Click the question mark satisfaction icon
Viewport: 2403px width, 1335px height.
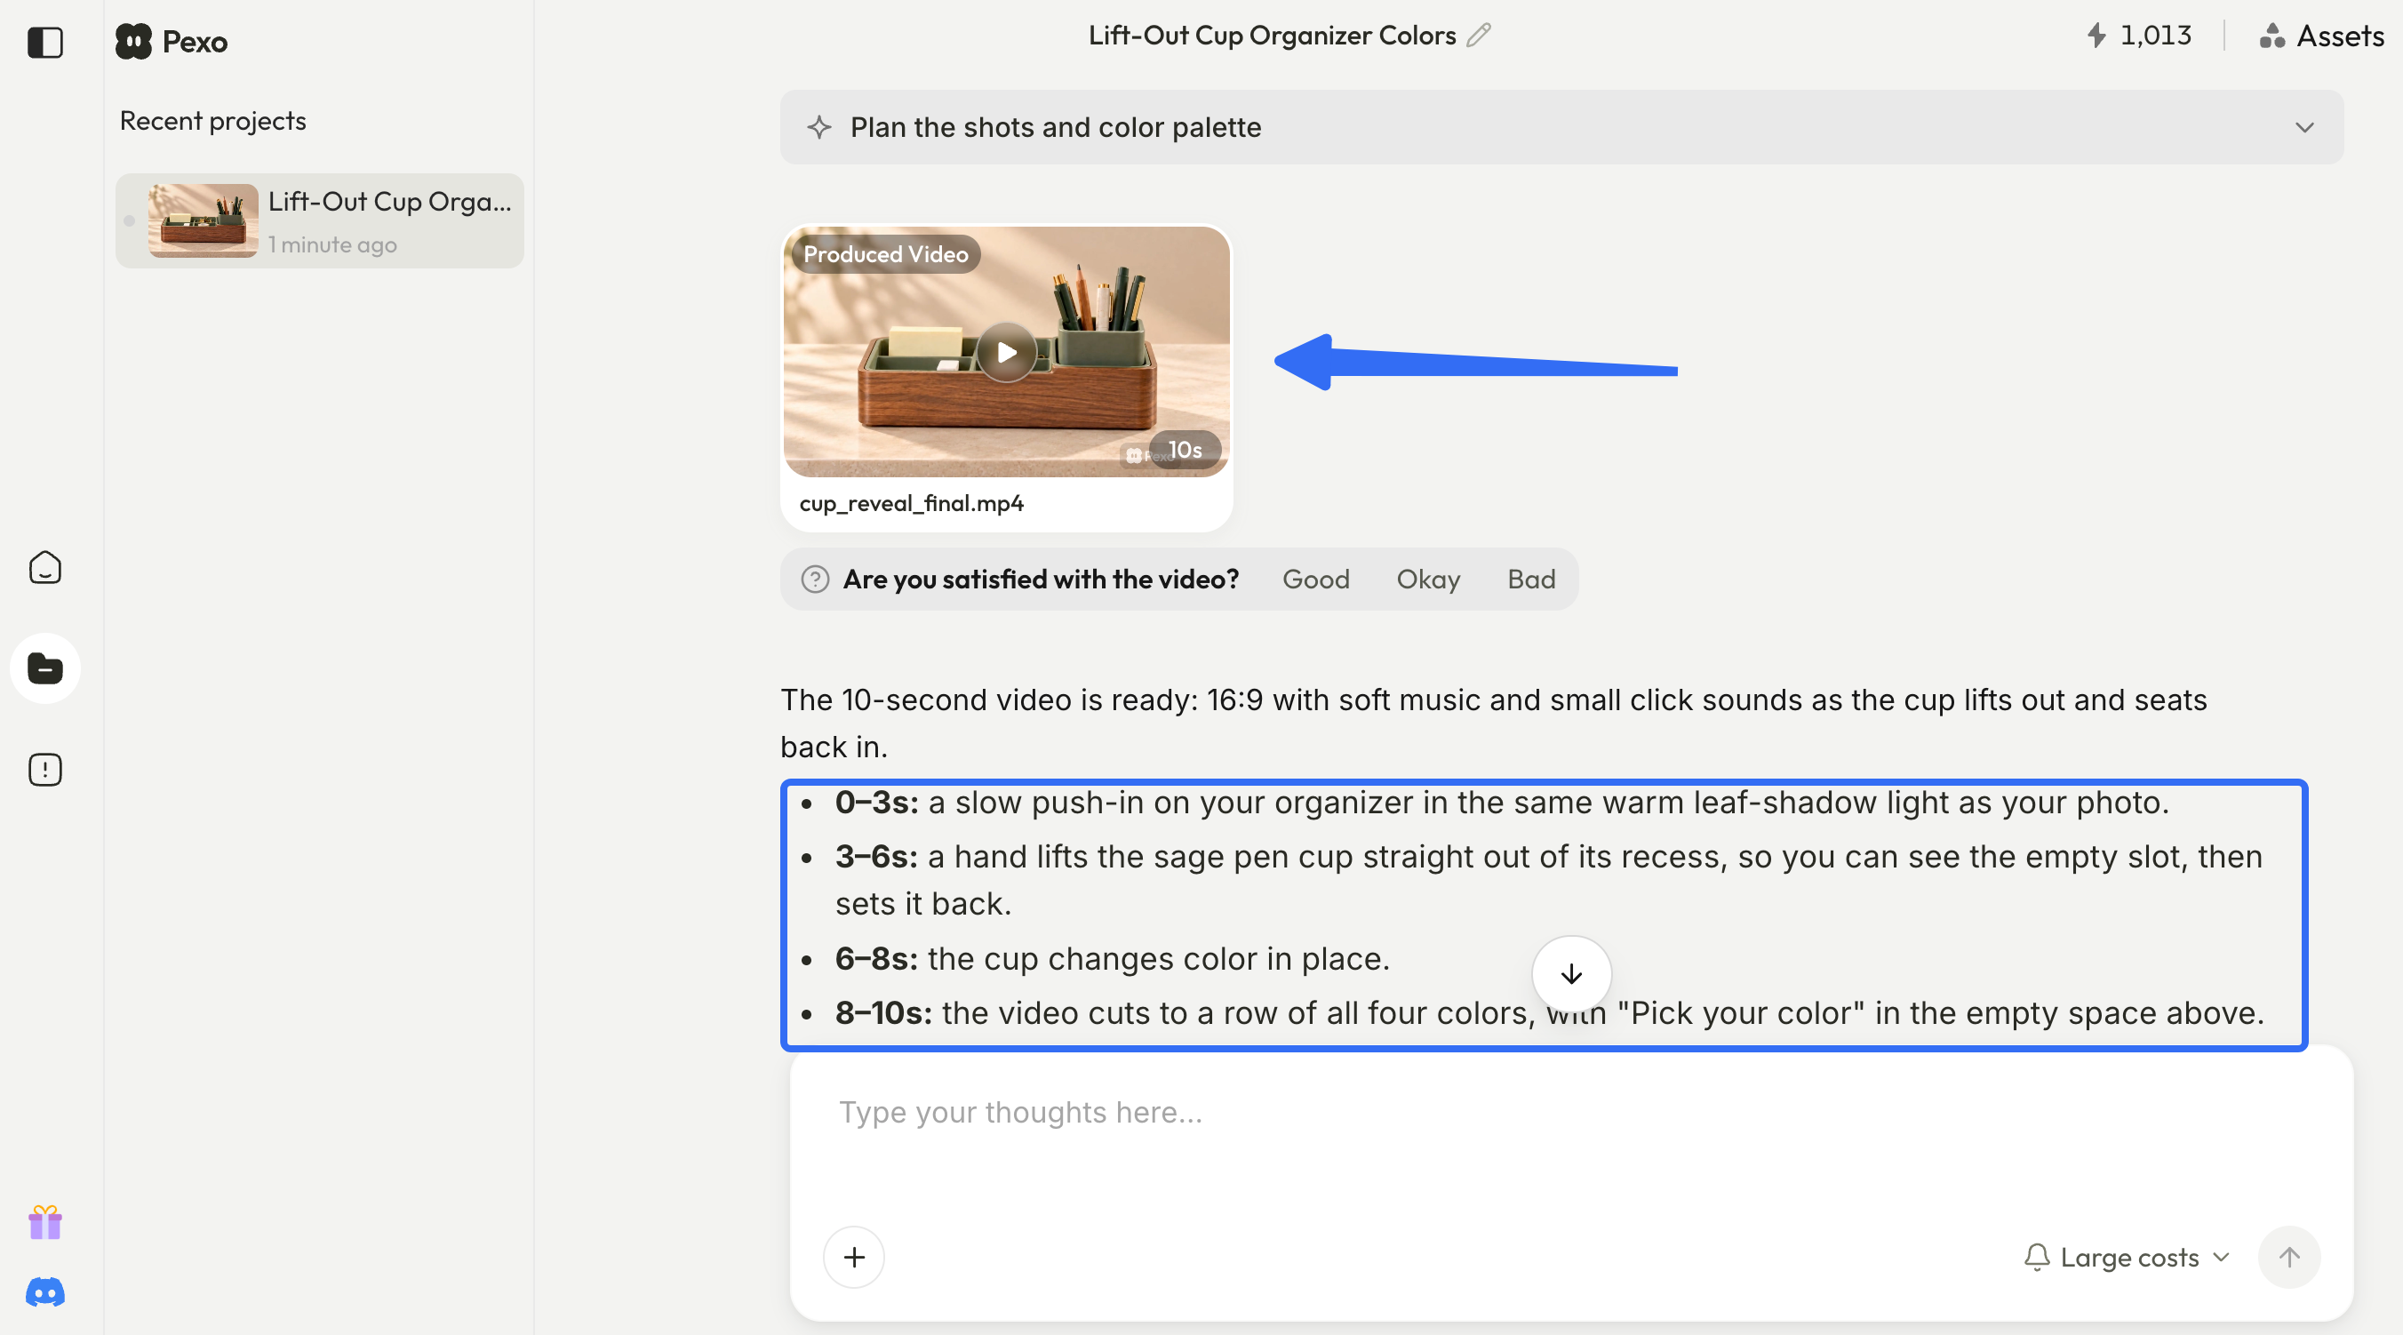[815, 580]
